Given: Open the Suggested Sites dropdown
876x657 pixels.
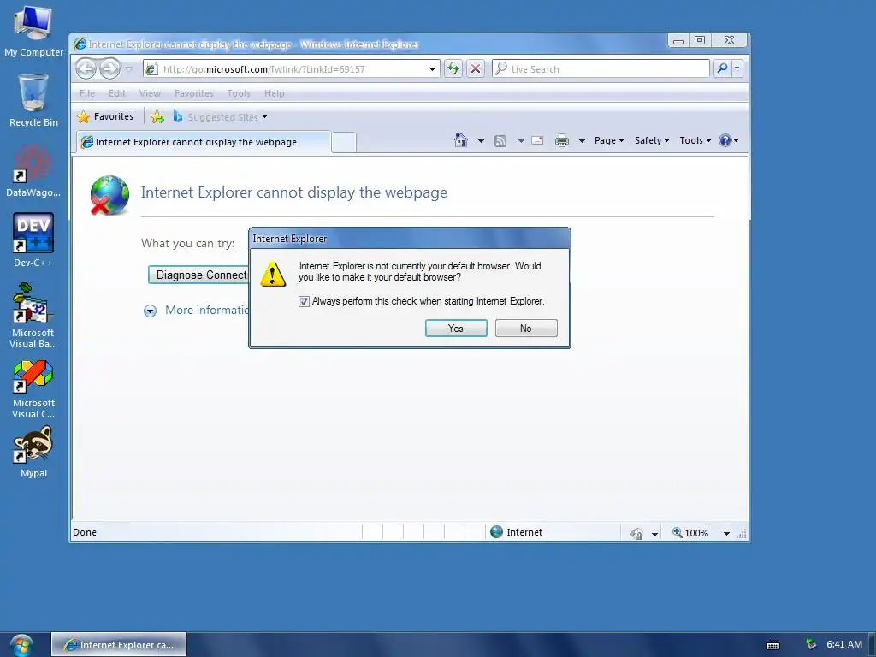Looking at the screenshot, I should (x=220, y=116).
